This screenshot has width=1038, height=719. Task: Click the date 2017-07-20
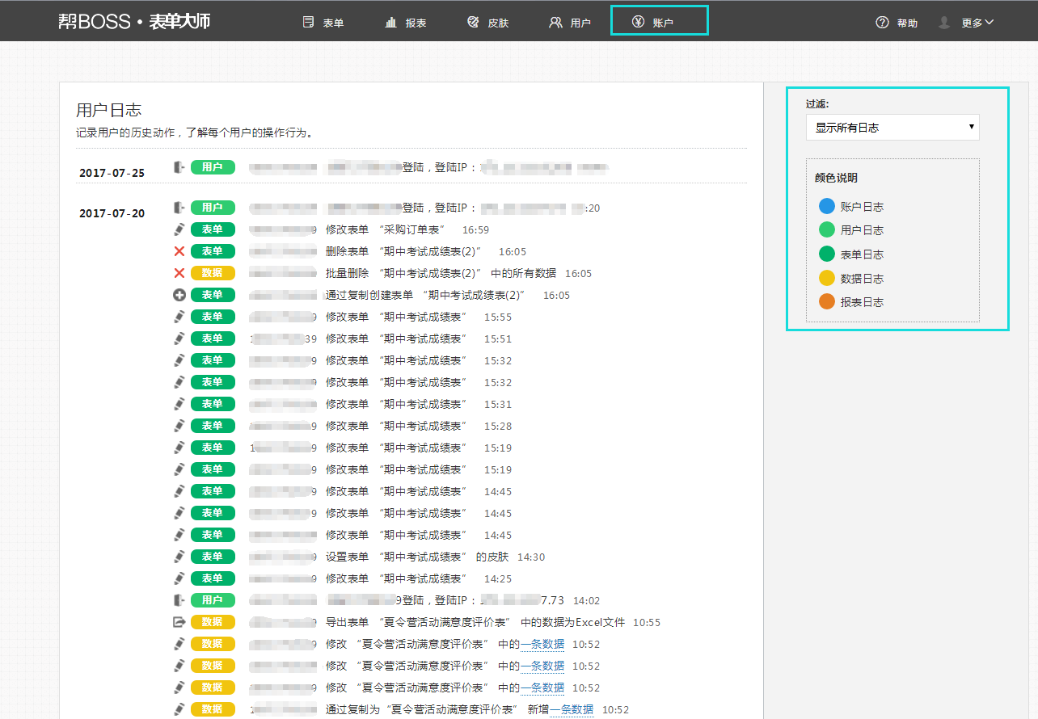(112, 213)
